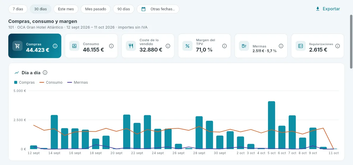Click the Compras bar above 7 oct
This screenshot has height=165, width=353.
[x=292, y=132]
